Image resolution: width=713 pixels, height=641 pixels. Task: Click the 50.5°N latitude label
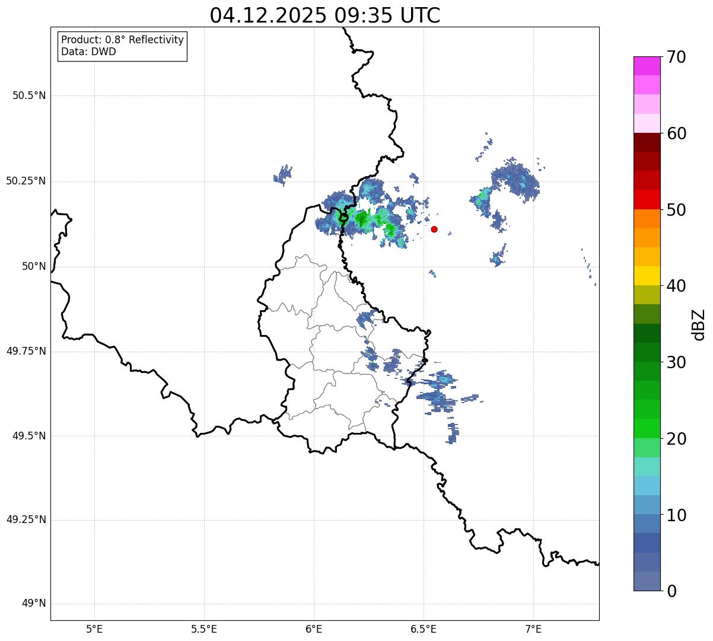(29, 95)
